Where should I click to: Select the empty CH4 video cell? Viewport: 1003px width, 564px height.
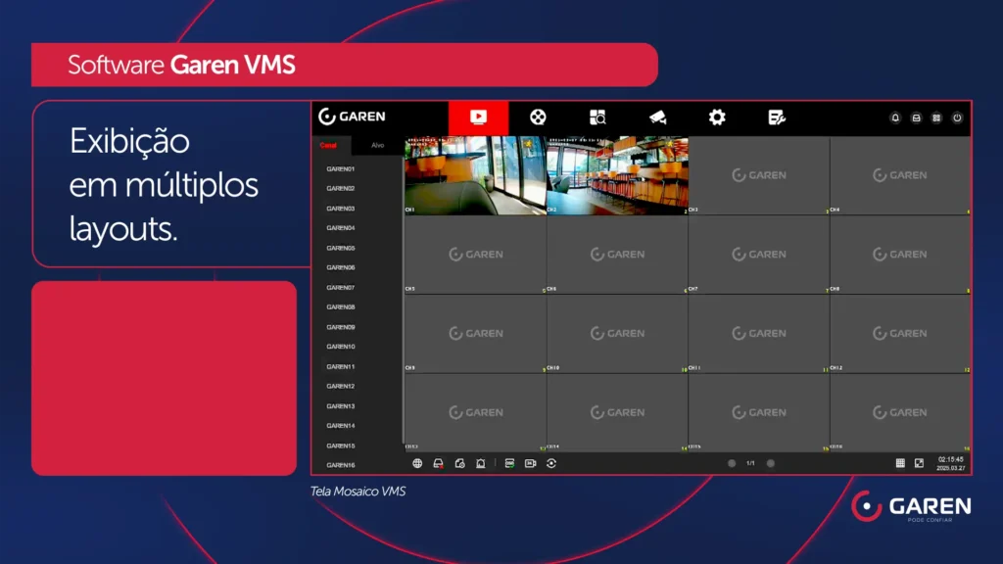coord(900,175)
